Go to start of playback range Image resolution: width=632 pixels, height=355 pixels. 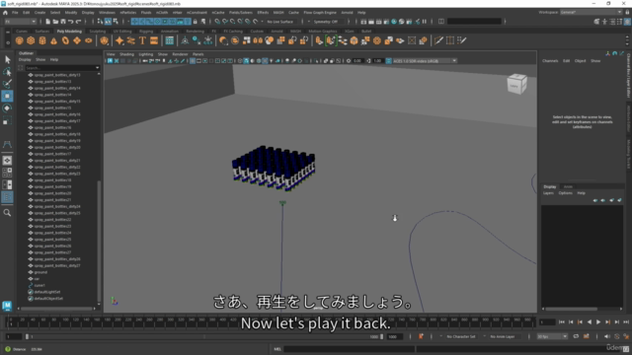tap(562, 322)
